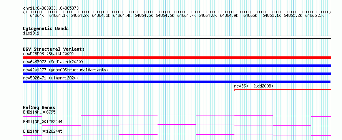The height and width of the screenshot is (140, 342).
Task: Click the 64865.1k ruler tick label
Action: tap(272, 15)
